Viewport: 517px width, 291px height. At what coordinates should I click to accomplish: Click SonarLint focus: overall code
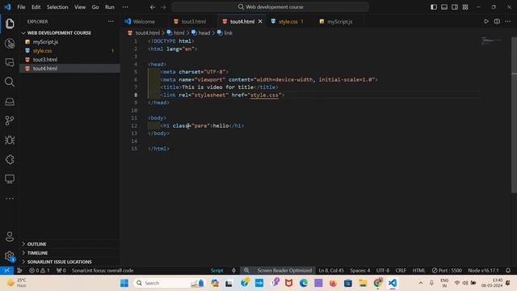(x=103, y=270)
